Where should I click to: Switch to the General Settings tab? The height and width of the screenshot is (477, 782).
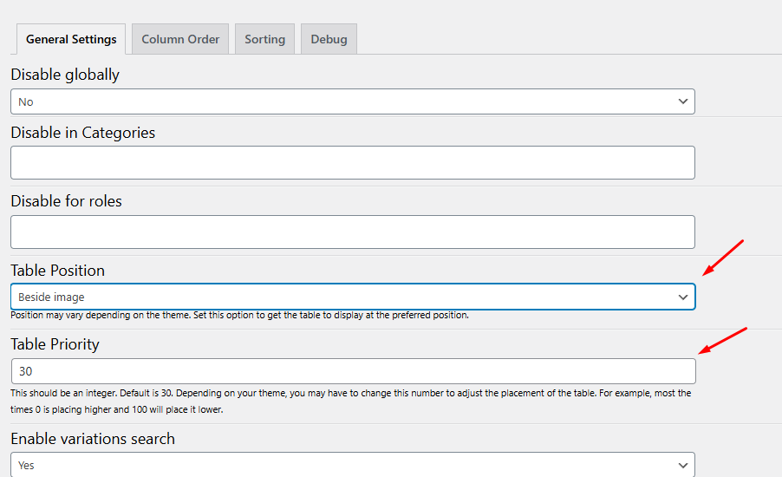pyautogui.click(x=71, y=39)
